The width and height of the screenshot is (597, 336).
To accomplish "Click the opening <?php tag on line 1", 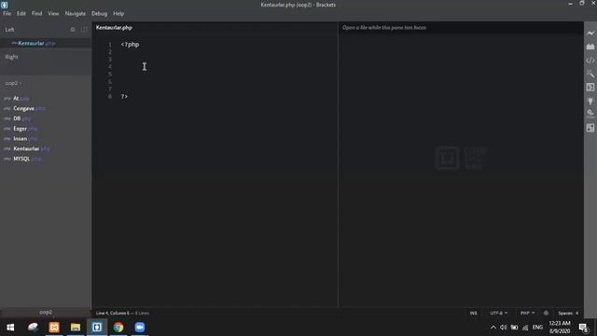I will click(x=130, y=45).
